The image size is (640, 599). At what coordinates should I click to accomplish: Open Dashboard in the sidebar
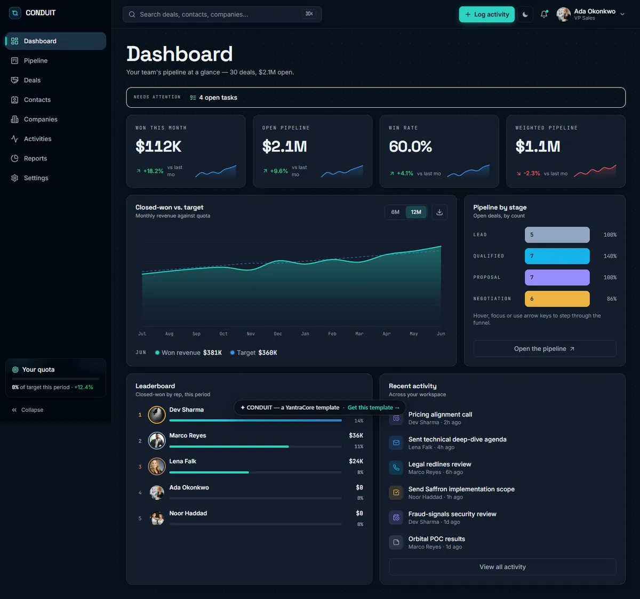pyautogui.click(x=55, y=41)
